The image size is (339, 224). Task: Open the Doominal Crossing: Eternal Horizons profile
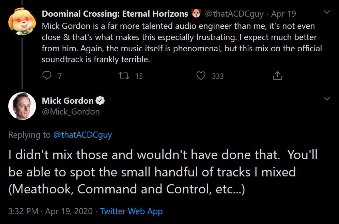tap(115, 14)
